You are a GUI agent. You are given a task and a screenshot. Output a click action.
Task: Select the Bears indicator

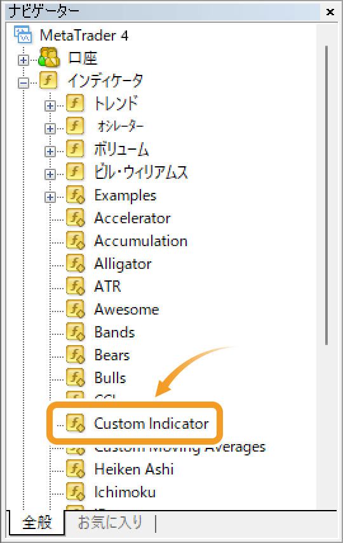[112, 355]
